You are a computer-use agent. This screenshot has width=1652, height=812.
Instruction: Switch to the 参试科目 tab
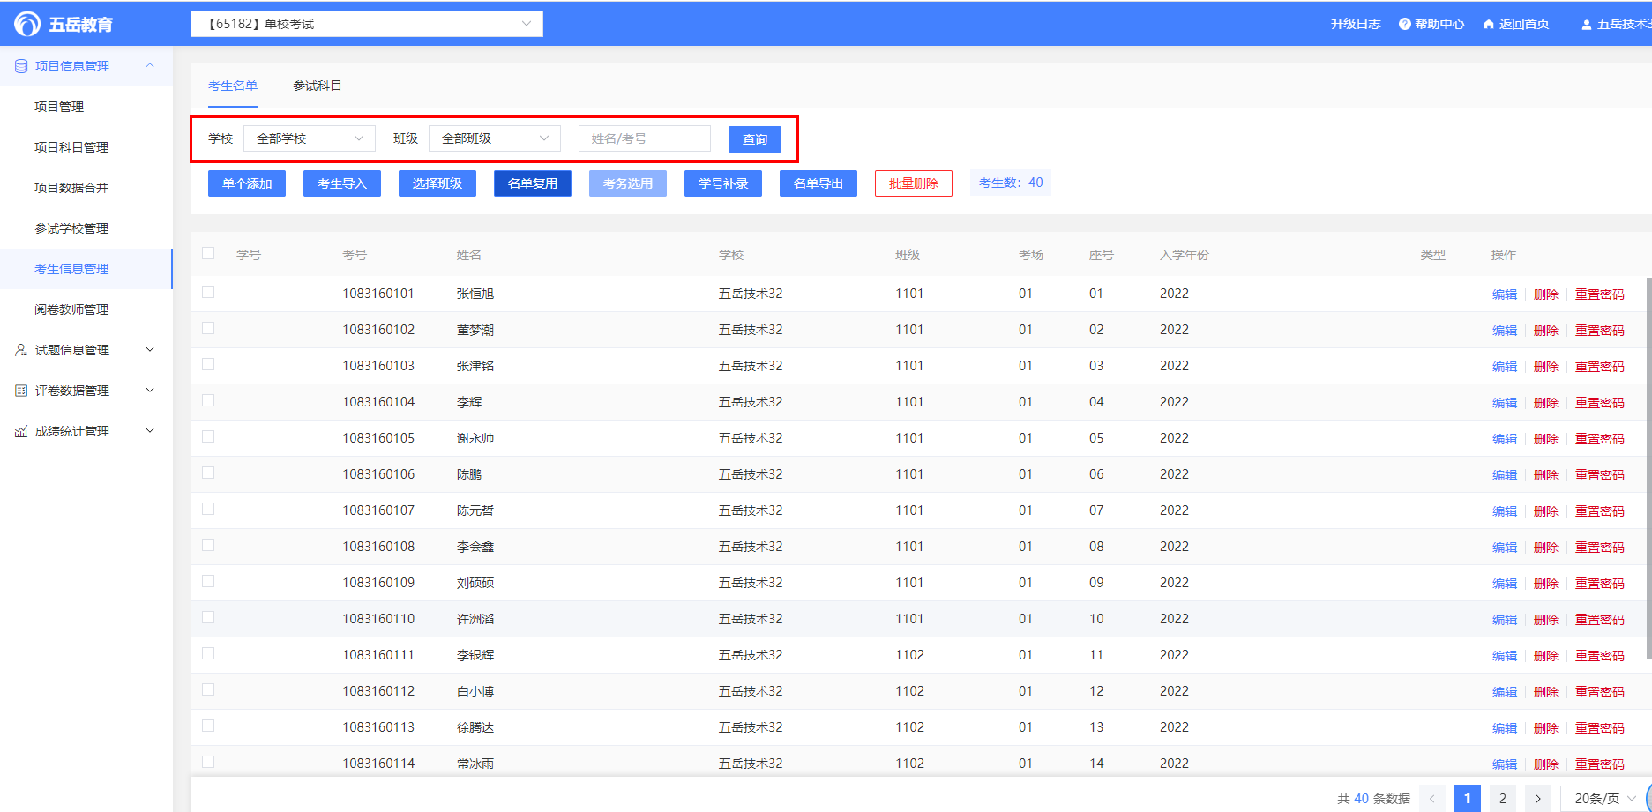pos(317,86)
